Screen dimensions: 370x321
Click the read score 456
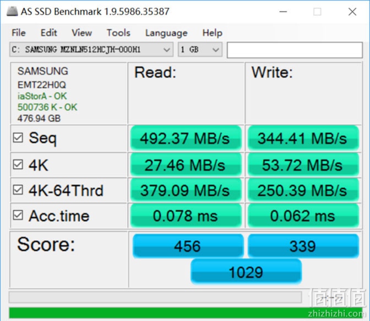click(x=188, y=246)
